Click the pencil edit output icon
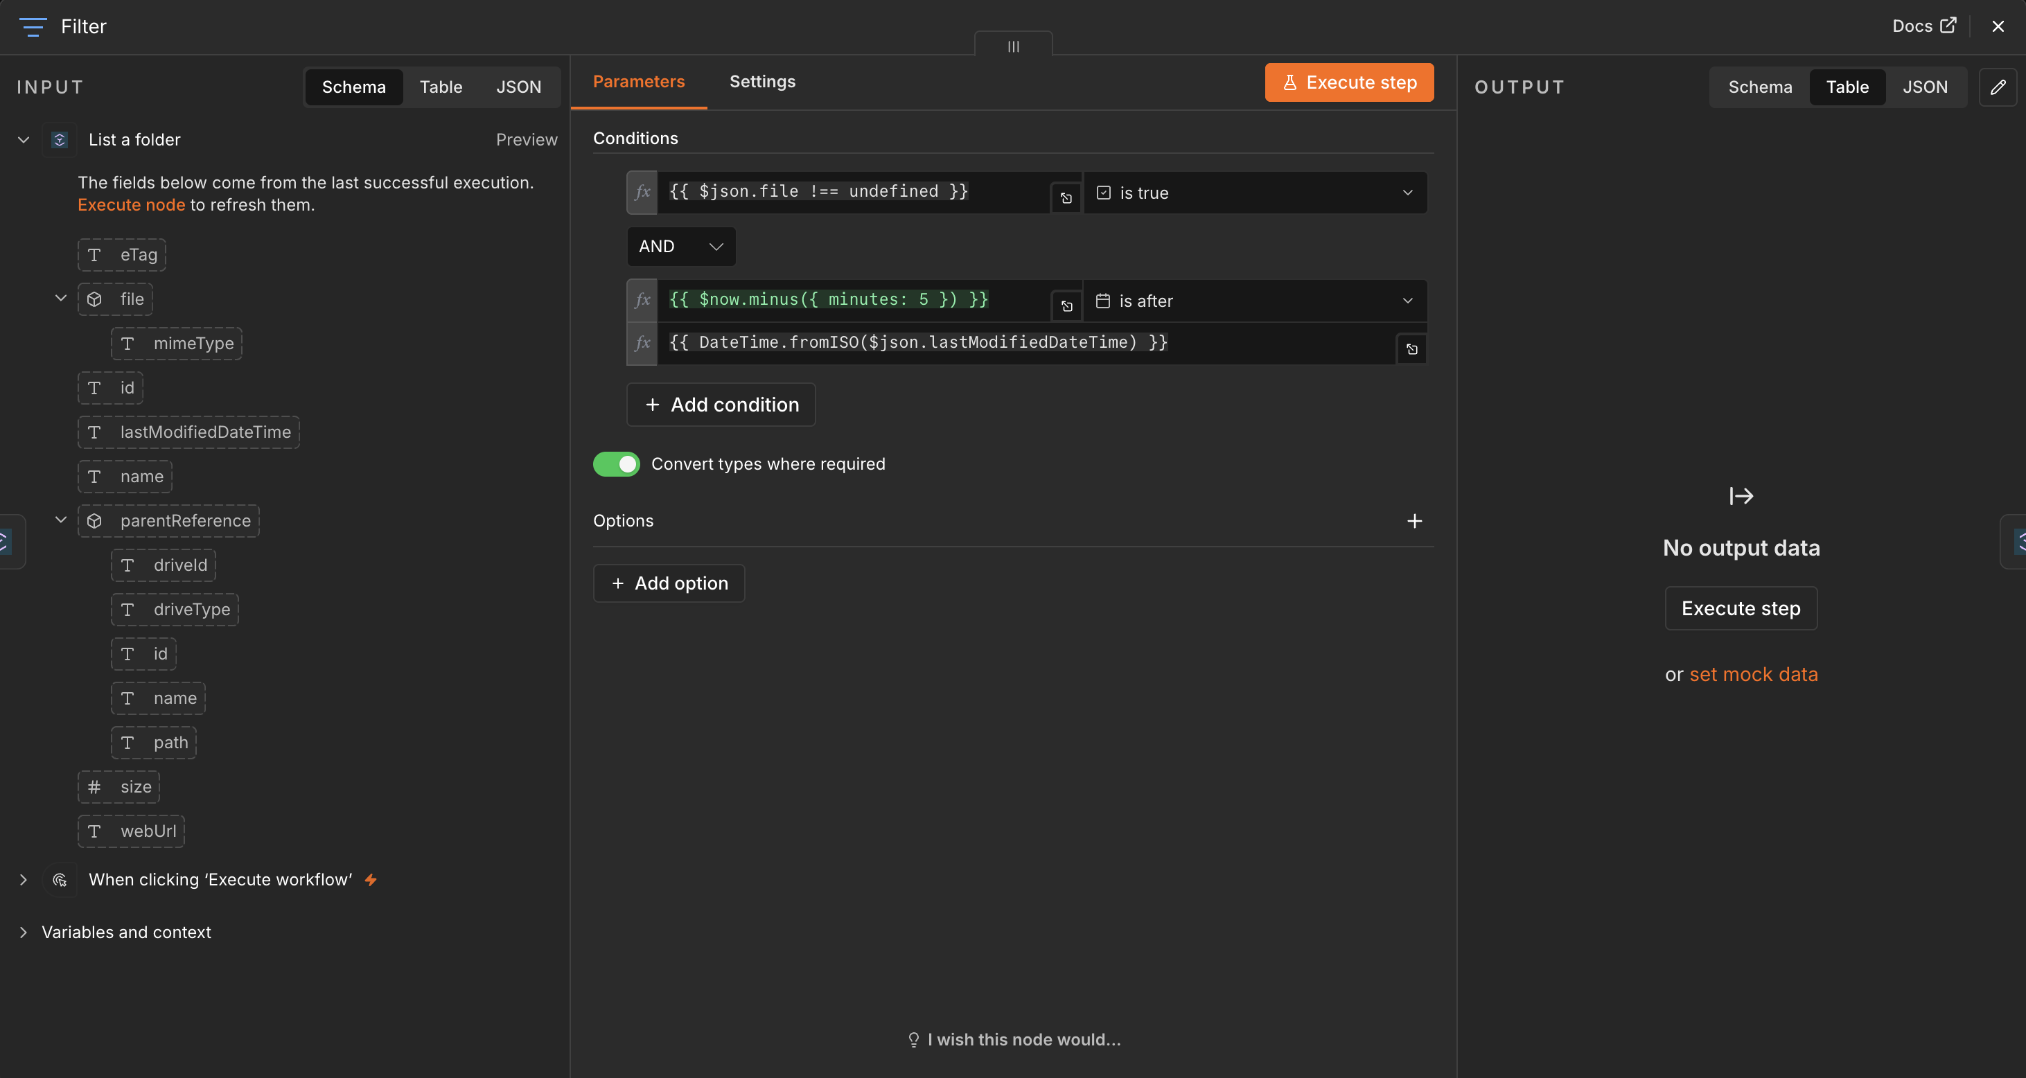 tap(1998, 87)
